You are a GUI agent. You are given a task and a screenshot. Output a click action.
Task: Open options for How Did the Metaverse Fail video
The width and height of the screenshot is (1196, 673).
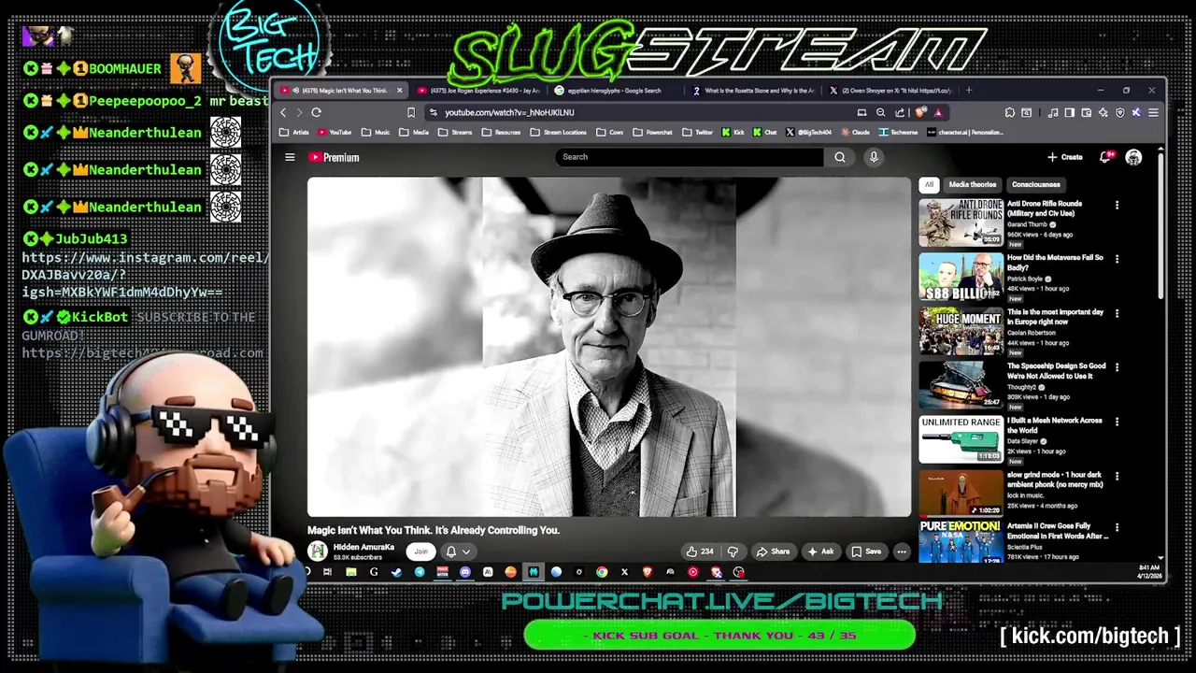1117,259
